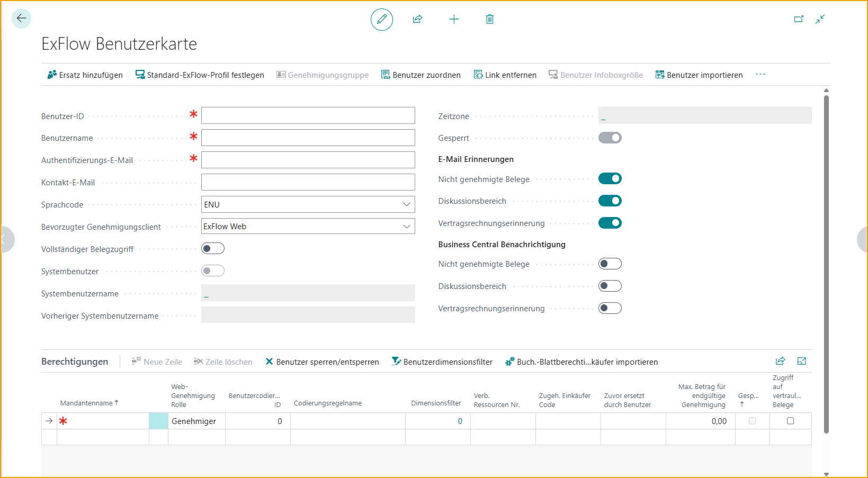Delete record using the trash icon
Screen dimensions: 868x478
[x=490, y=19]
